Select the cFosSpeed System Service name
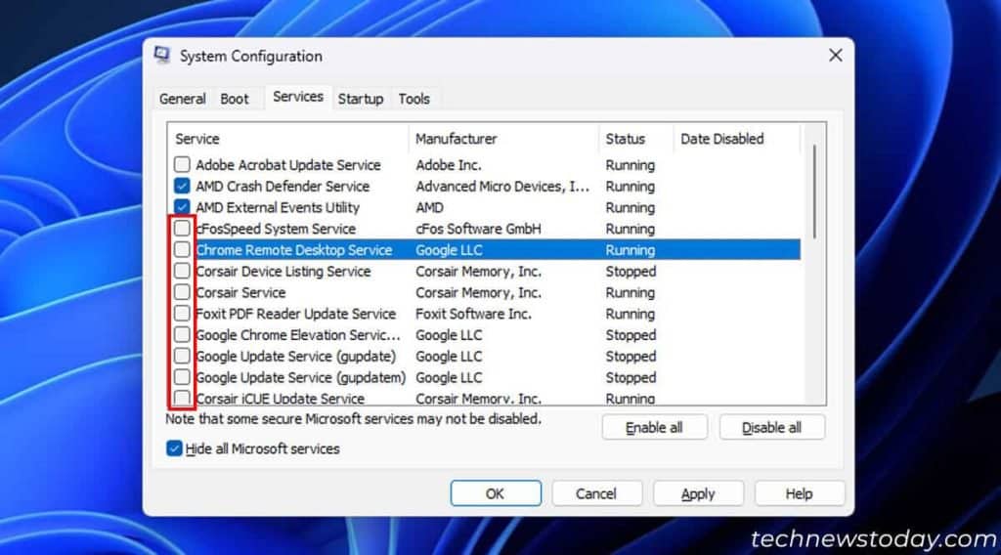1001x555 pixels. coord(276,229)
